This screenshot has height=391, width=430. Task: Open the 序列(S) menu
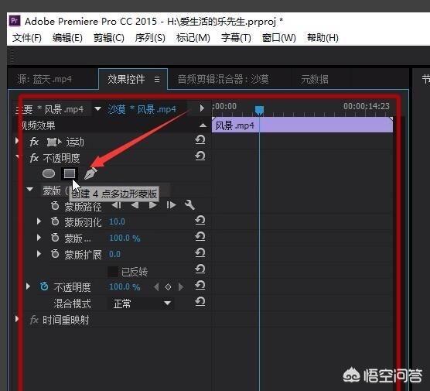click(150, 38)
